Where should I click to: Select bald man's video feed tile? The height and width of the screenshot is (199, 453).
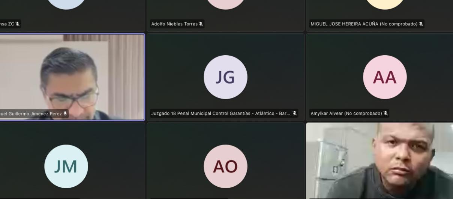click(379, 161)
